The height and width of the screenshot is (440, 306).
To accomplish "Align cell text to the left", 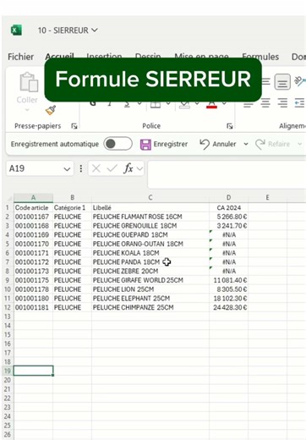I will tap(248, 103).
